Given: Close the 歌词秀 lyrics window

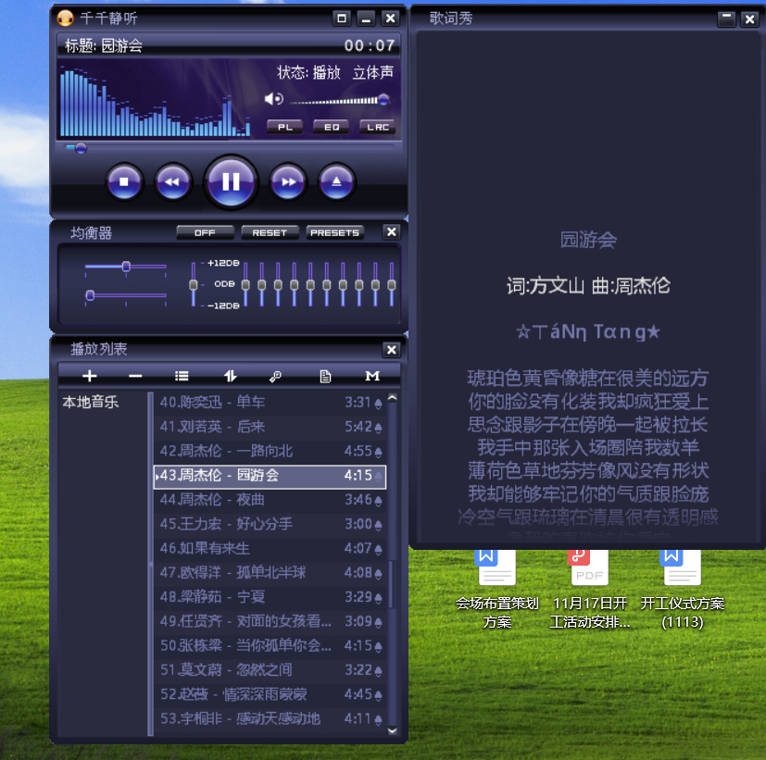Looking at the screenshot, I should pyautogui.click(x=749, y=19).
